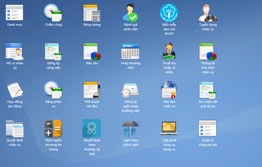
Task: Click the Tuyển dụng nhân sự icon
Action: [208, 13]
